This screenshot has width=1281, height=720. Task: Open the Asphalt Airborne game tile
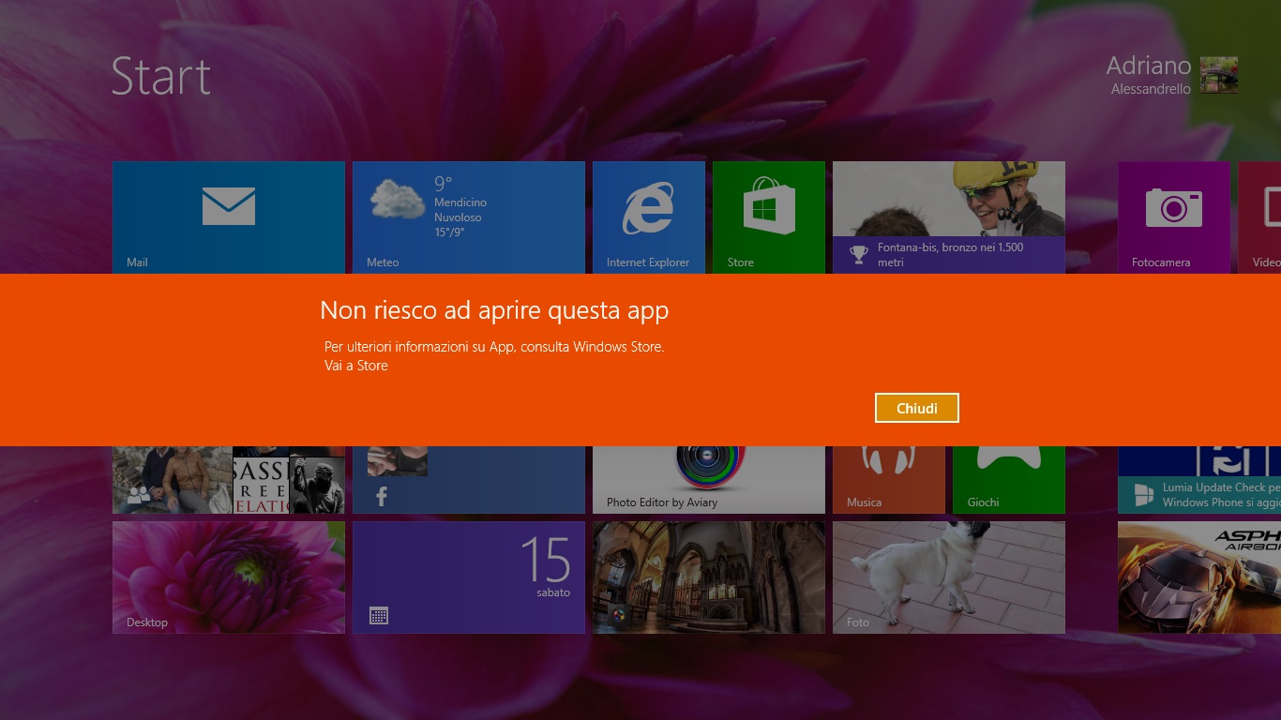(1199, 577)
